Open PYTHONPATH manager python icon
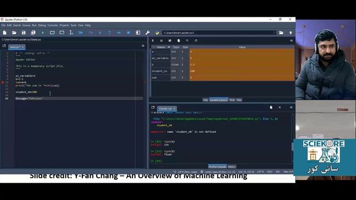This screenshot has height=200, width=356. [x=157, y=33]
